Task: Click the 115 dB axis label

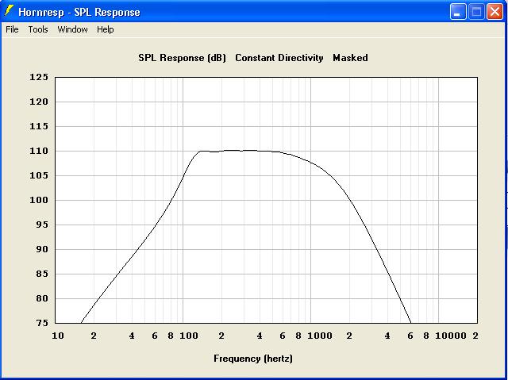Action: point(39,126)
